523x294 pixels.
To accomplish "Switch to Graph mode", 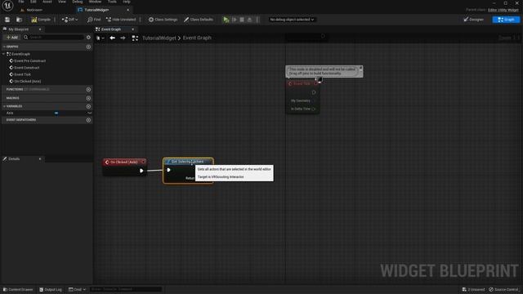I will click(x=506, y=20).
